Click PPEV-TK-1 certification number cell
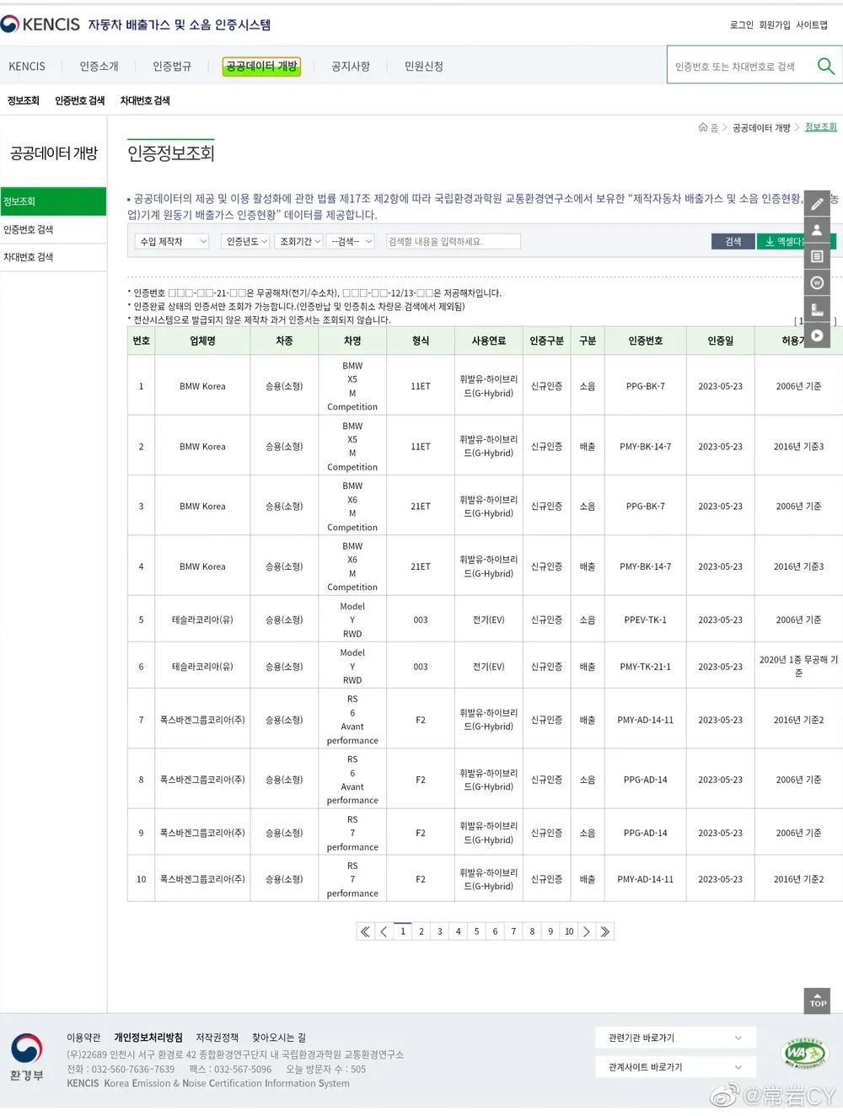 (645, 620)
